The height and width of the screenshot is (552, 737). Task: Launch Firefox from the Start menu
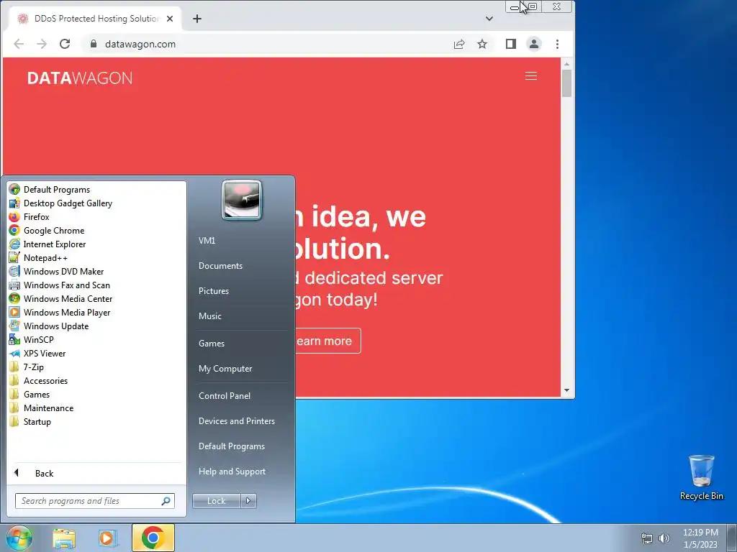[x=36, y=217]
